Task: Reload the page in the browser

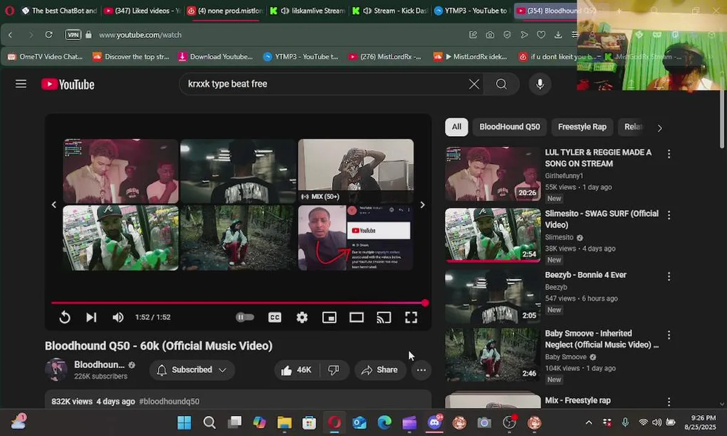Action: (49, 35)
